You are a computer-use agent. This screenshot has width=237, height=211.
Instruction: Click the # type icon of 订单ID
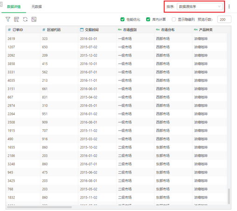coord(9,30)
